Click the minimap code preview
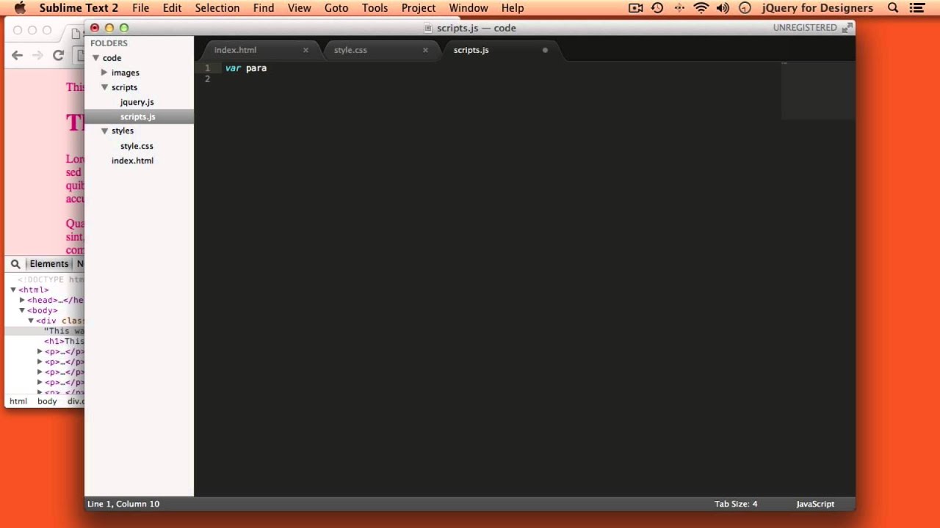This screenshot has width=940, height=528. click(x=818, y=90)
